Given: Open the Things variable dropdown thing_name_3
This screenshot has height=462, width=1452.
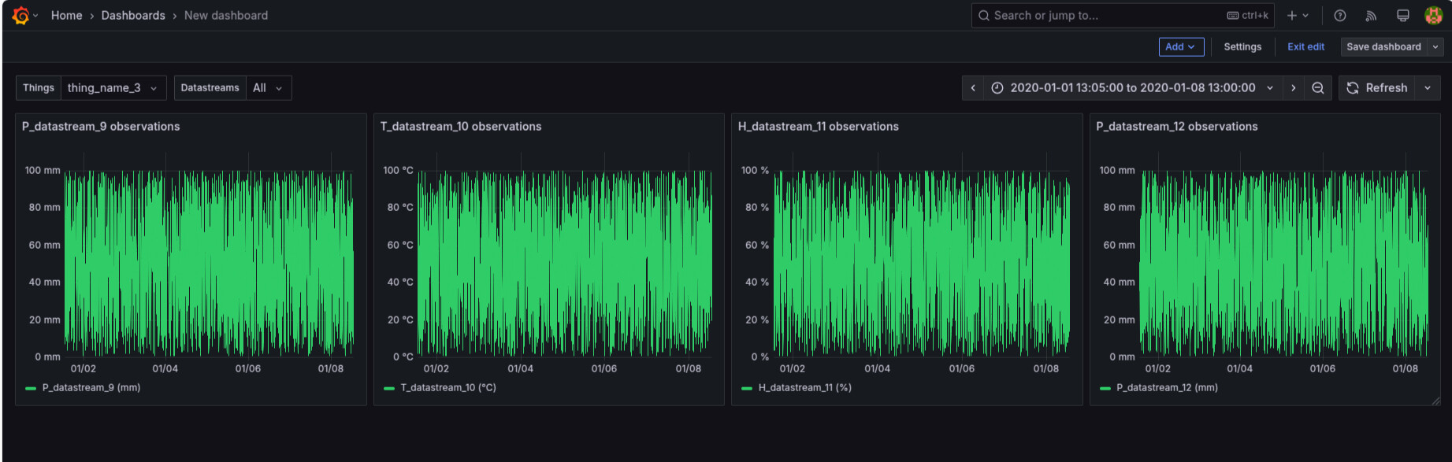Looking at the screenshot, I should [113, 88].
